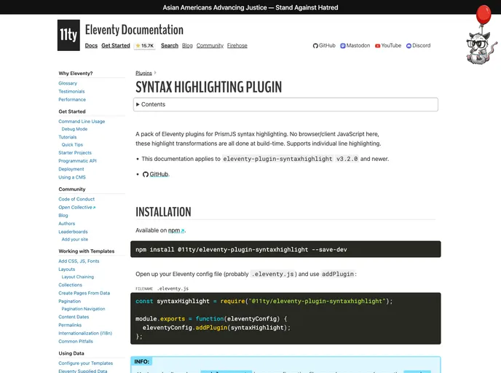Open Leaderboards sidebar link
The width and height of the screenshot is (501, 373).
[73, 232]
